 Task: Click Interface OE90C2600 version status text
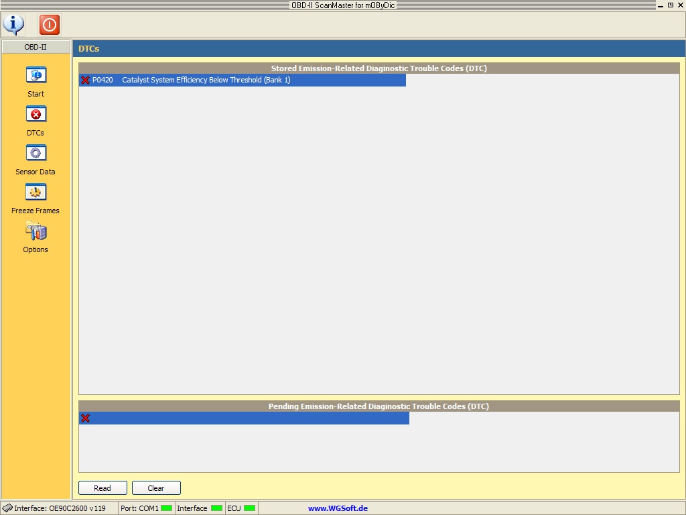point(59,508)
